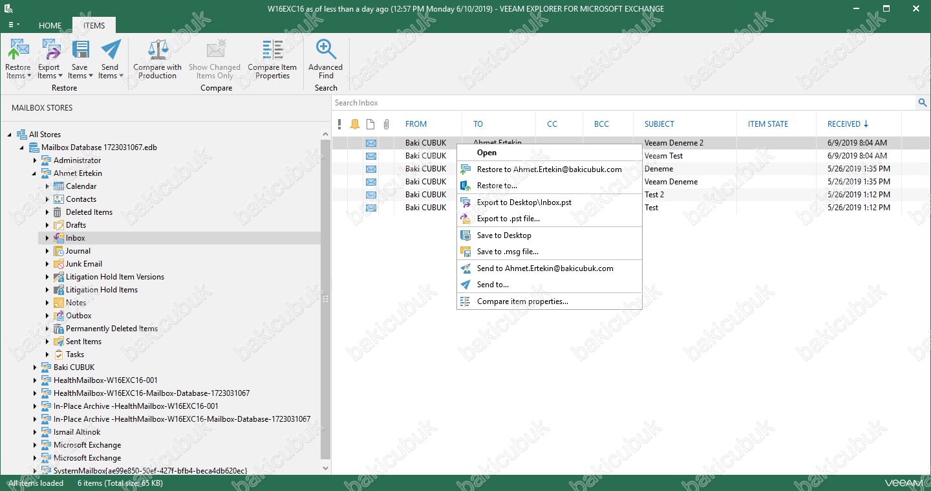931x491 pixels.
Task: Click the All Stores icon
Action: (21, 135)
